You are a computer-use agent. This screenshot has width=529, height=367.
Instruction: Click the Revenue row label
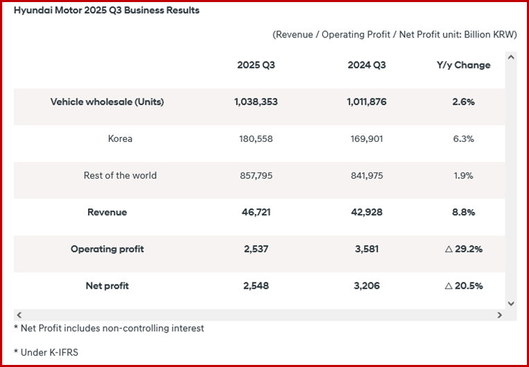coord(107,213)
